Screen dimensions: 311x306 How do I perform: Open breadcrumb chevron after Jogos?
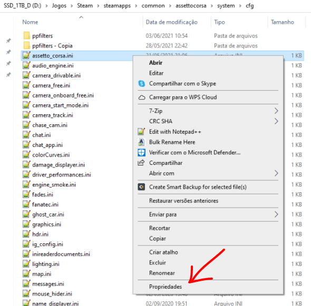[72, 6]
